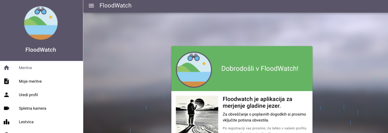Click the heading about merjenje gladine jezer

[258, 102]
